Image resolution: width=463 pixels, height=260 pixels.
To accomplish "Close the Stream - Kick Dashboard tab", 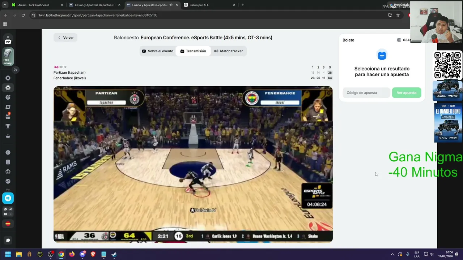I will point(62,5).
